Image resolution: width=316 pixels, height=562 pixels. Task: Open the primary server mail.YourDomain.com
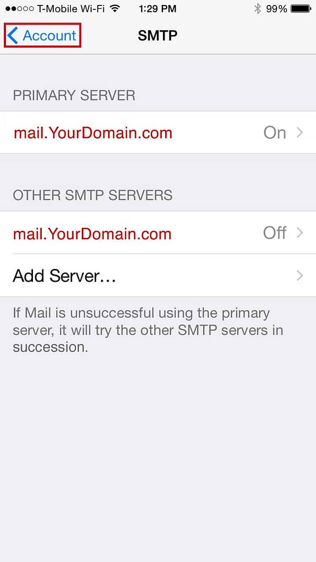pos(158,133)
